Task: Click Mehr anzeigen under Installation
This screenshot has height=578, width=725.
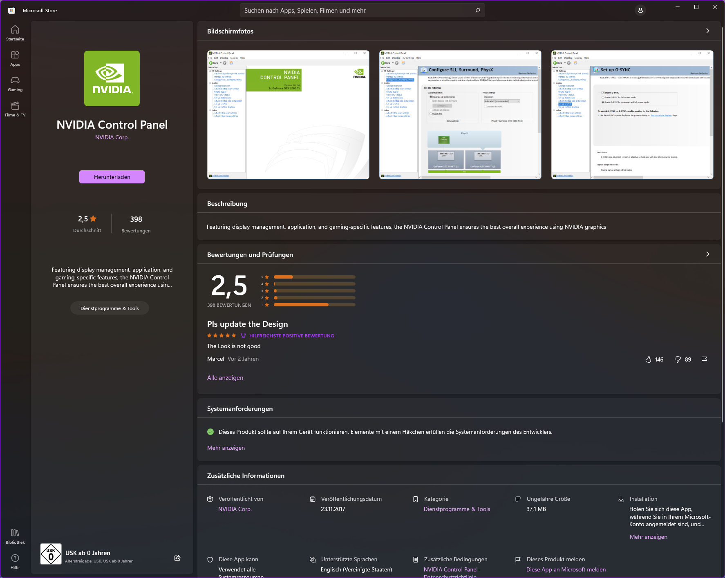Action: coord(649,537)
